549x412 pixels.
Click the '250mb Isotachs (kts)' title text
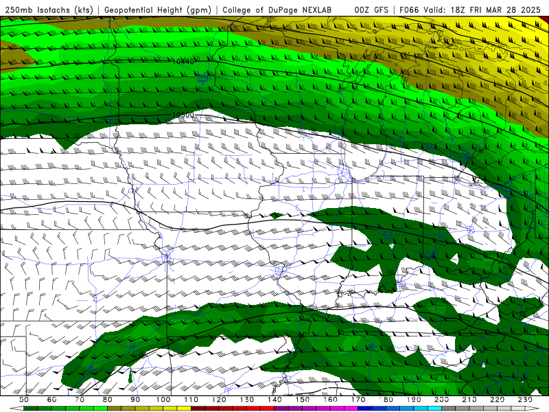click(x=49, y=10)
